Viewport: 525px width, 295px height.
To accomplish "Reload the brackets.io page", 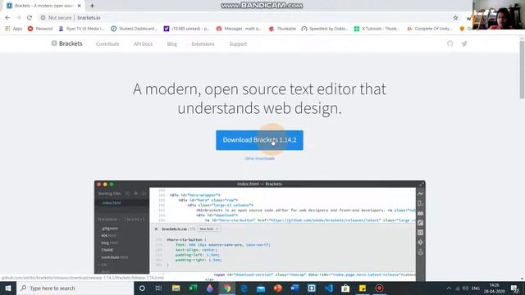I will click(30, 18).
